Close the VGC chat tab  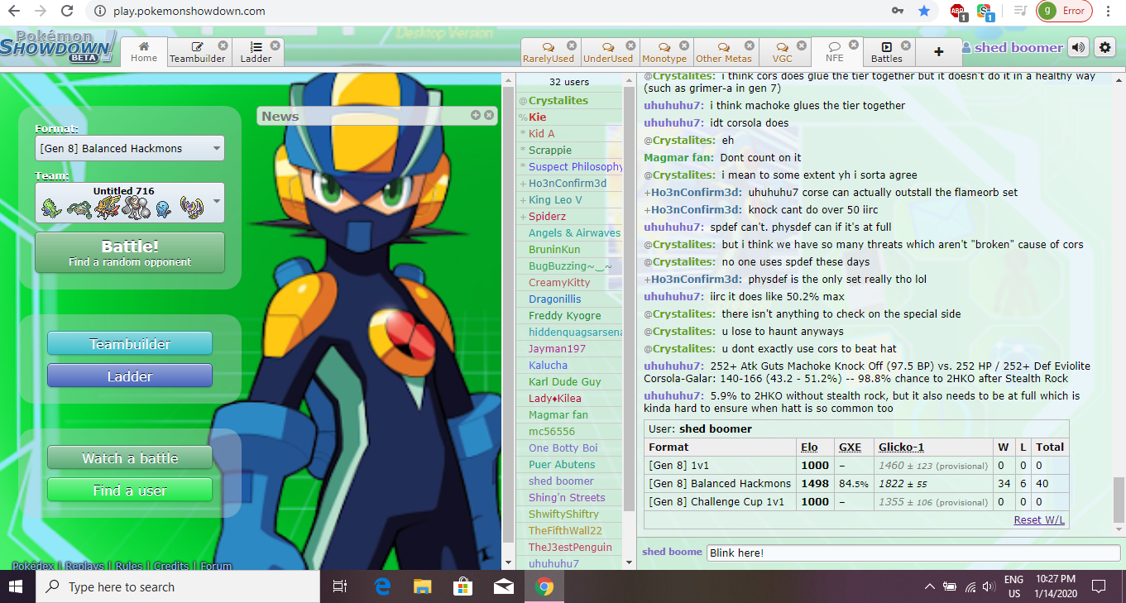[803, 45]
